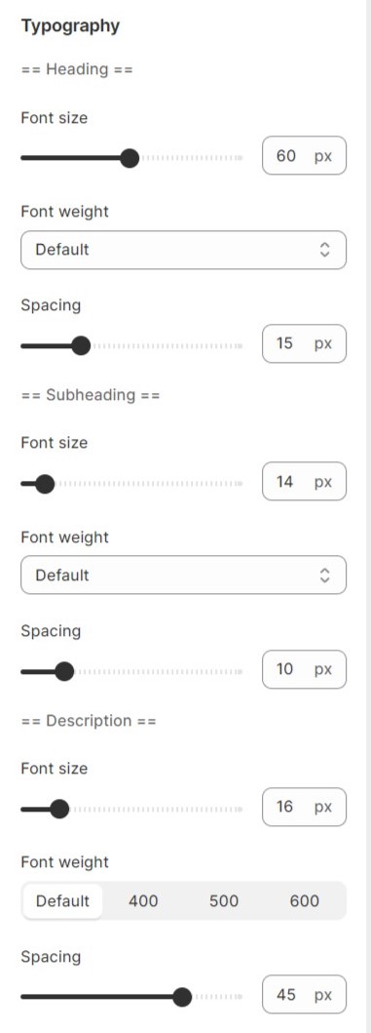Click the Subheading font size value field

point(304,482)
